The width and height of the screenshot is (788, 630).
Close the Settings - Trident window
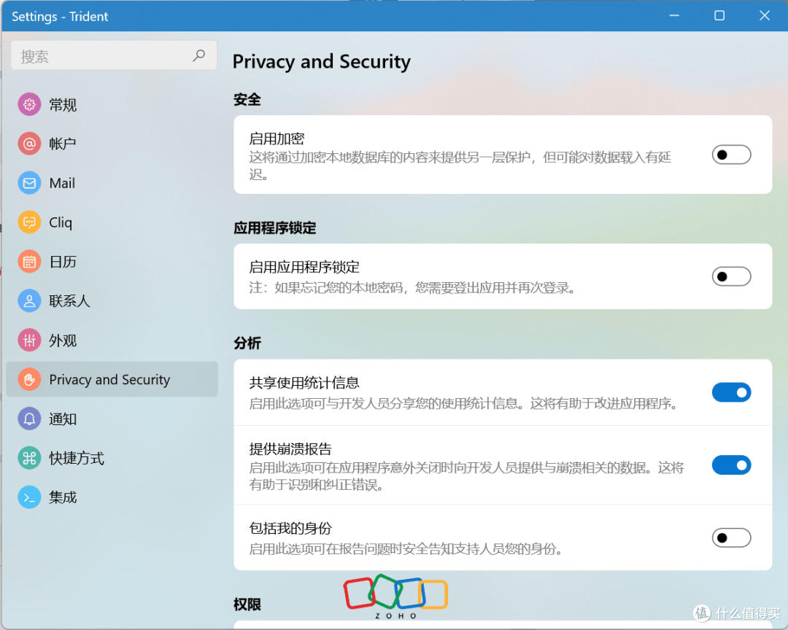765,15
